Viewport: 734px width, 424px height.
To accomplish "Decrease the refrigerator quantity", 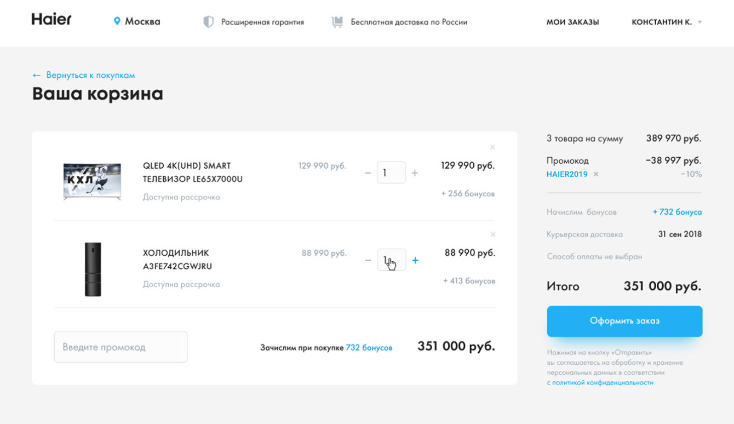I will [x=368, y=260].
